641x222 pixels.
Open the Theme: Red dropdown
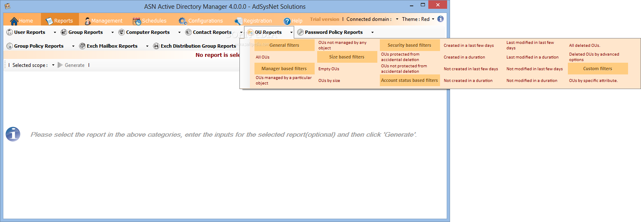[433, 19]
